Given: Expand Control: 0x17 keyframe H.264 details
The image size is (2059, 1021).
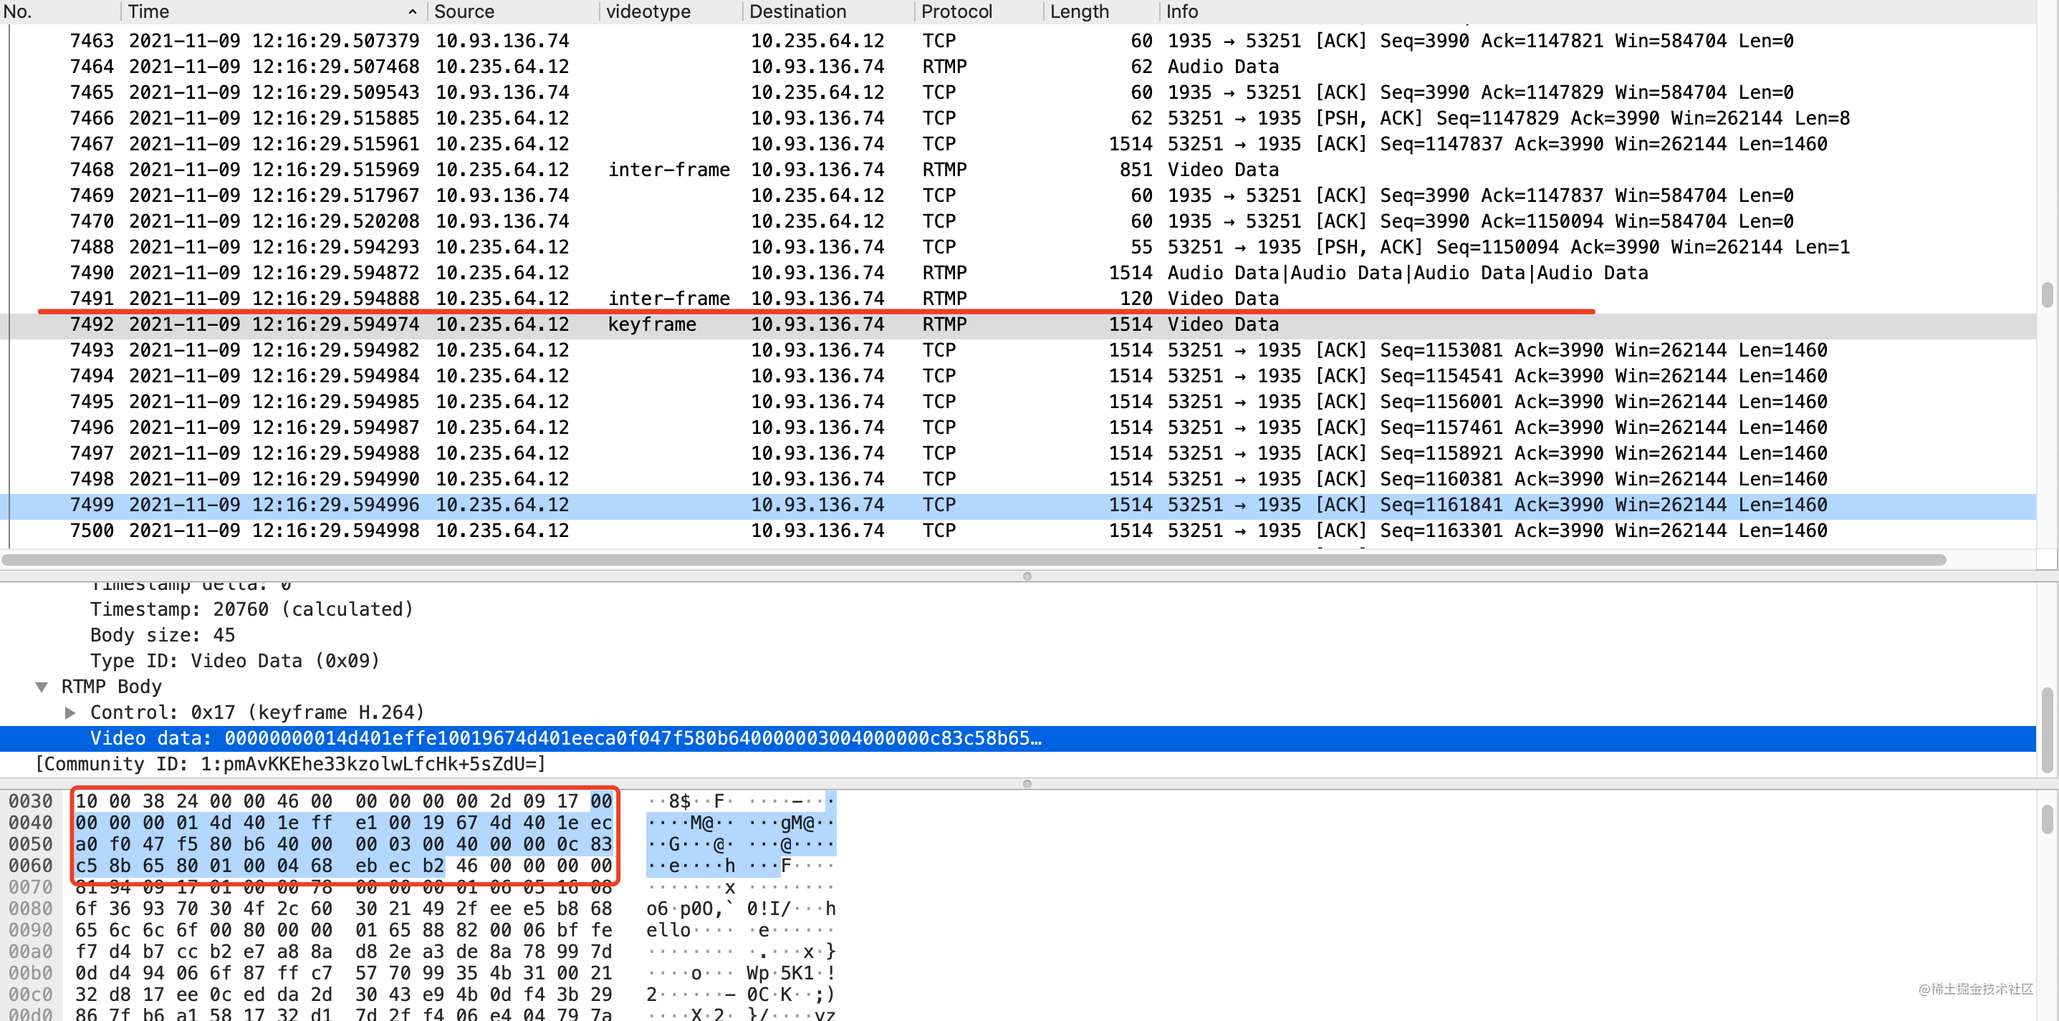Looking at the screenshot, I should (70, 712).
